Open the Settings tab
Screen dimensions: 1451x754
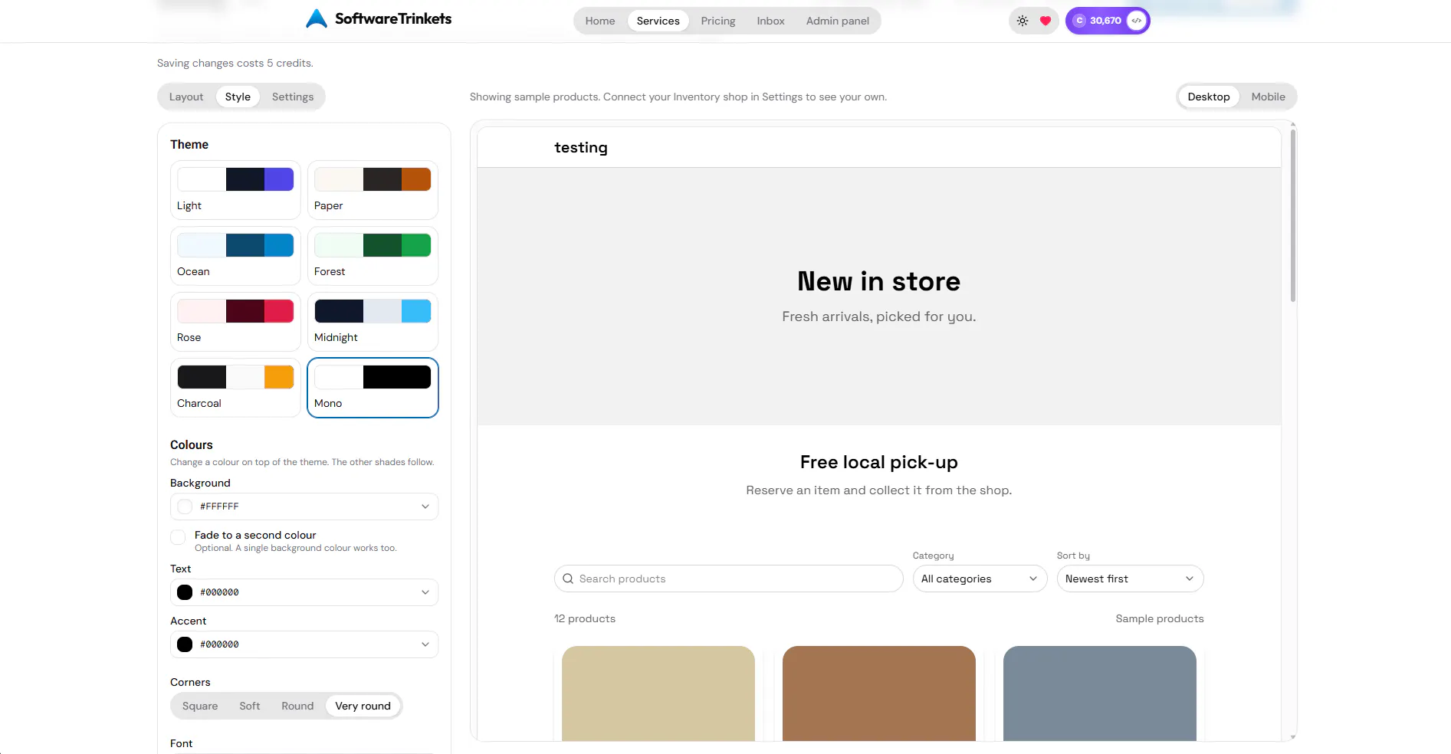(x=293, y=97)
